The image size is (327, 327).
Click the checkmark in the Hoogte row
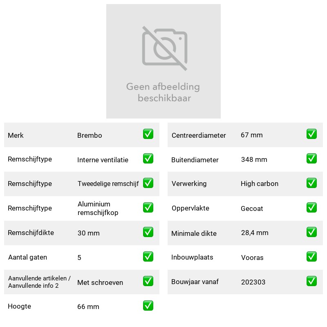click(148, 306)
